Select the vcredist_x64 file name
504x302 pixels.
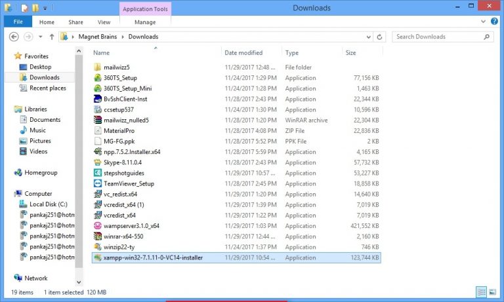[x=119, y=216]
